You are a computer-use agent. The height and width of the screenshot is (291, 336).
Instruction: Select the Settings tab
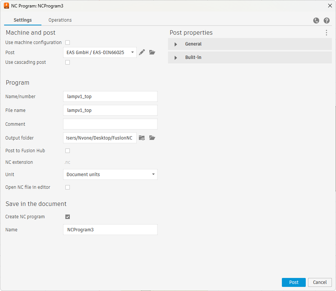pos(23,20)
